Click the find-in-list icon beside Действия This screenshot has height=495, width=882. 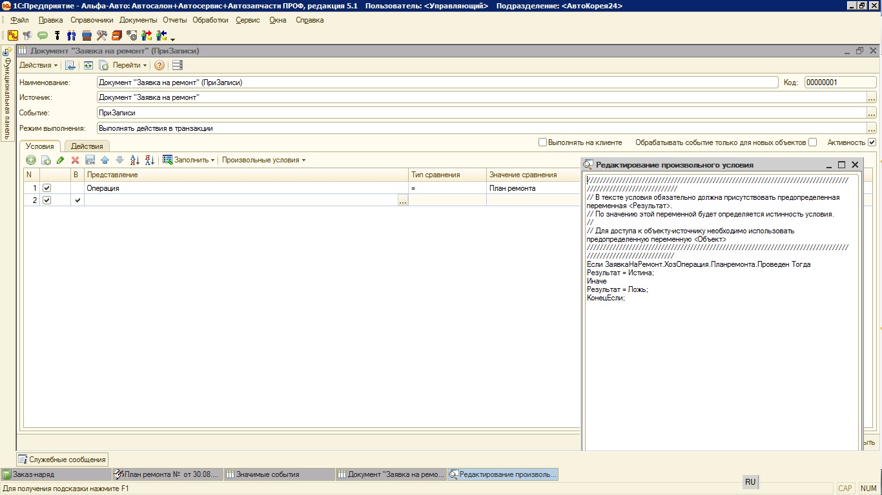pyautogui.click(x=70, y=65)
